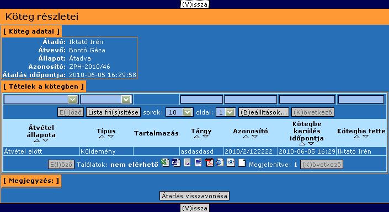This screenshot has width=389, height=212.
Task: Sort Kötegbe kerülés időpontja ascending
Action: pyautogui.click(x=302, y=144)
